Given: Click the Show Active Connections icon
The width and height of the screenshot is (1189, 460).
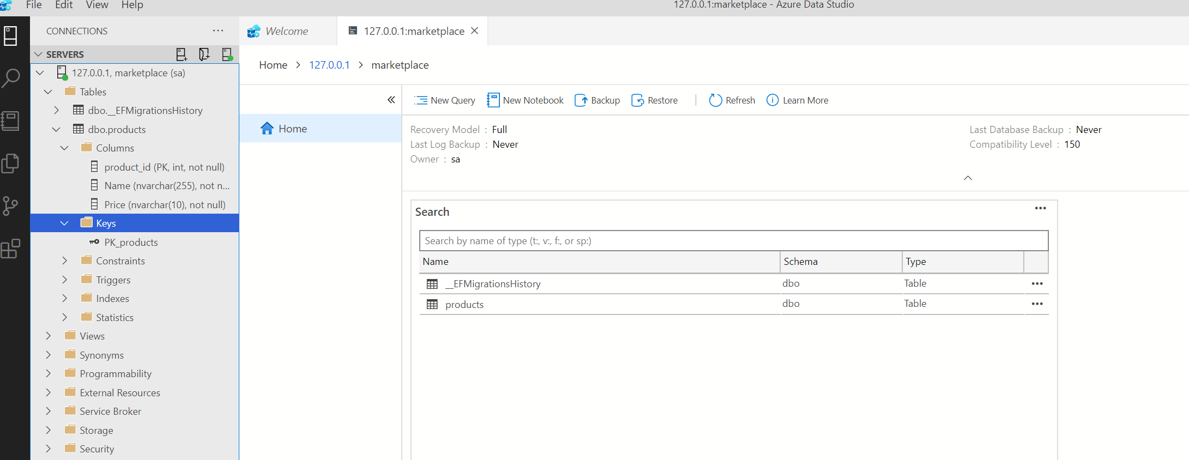Looking at the screenshot, I should (227, 54).
